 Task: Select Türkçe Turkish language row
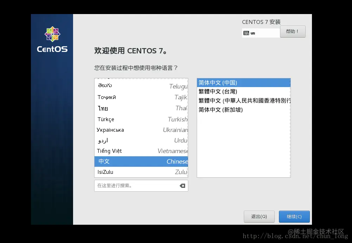(141, 119)
